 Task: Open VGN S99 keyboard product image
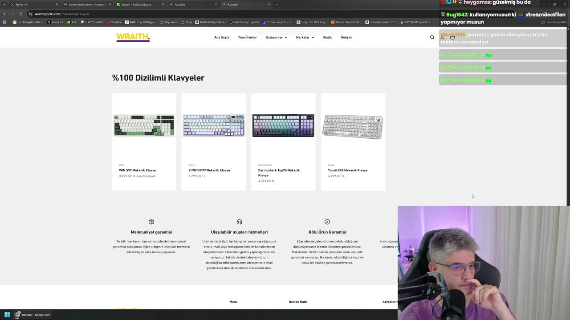144,125
